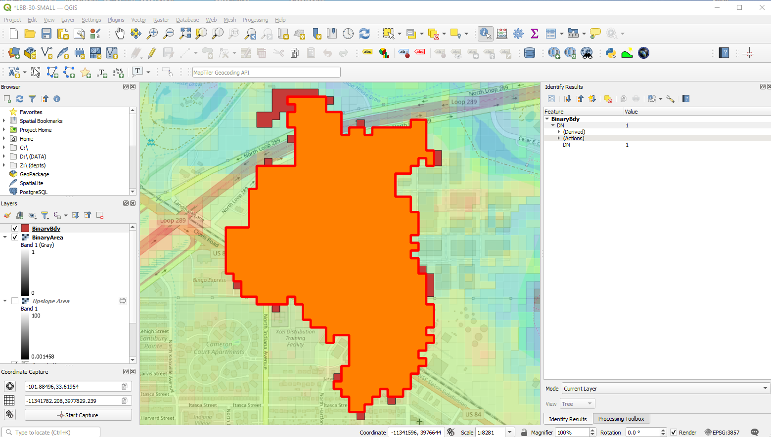
Task: Click the New Project icon
Action: point(14,34)
